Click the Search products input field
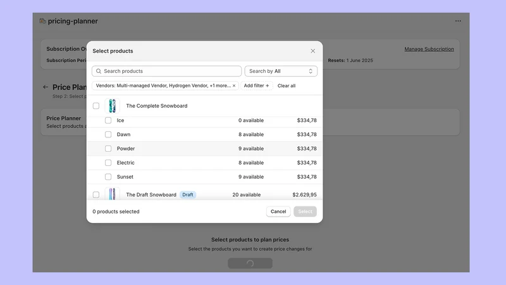Viewport: 506px width, 285px height. click(x=166, y=71)
